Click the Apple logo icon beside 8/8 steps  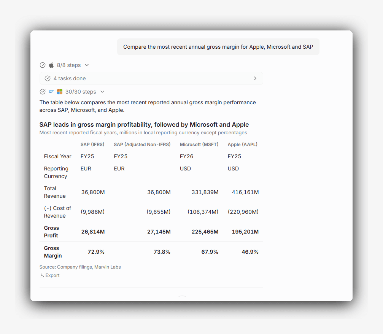(51, 65)
